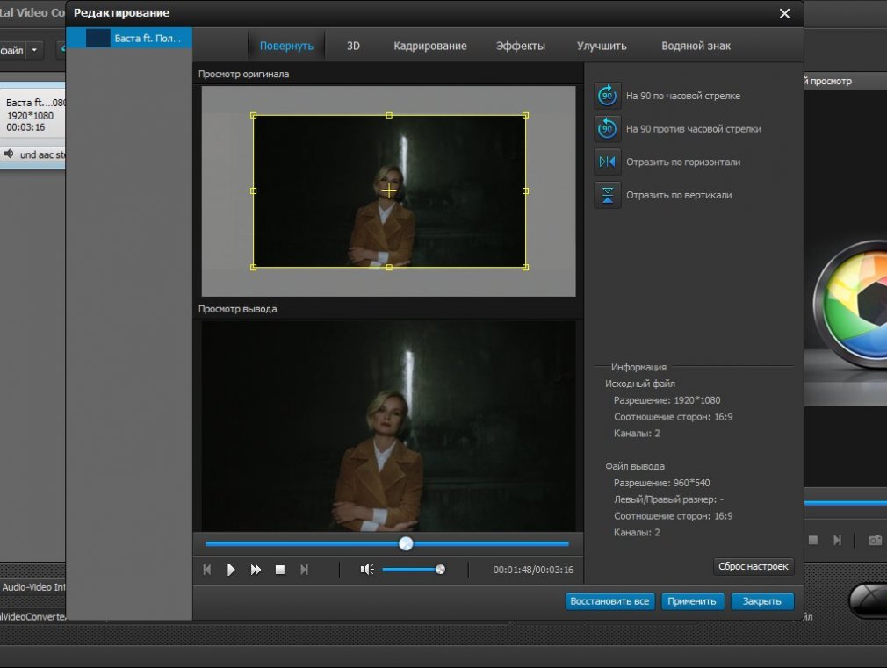Click the Закрыть button
Screen dimensions: 887x668
tap(761, 601)
